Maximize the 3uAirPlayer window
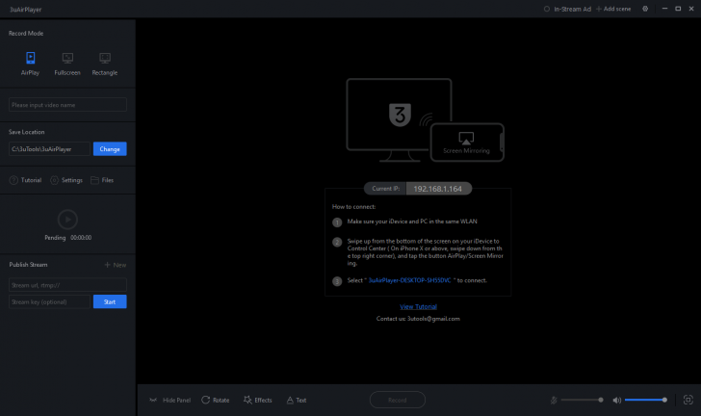701x416 pixels. [678, 9]
